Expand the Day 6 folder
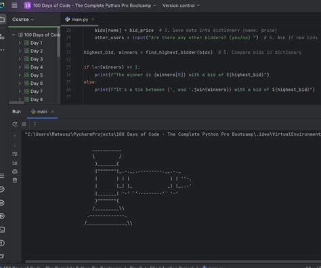This screenshot has width=321, height=268. click(20, 83)
